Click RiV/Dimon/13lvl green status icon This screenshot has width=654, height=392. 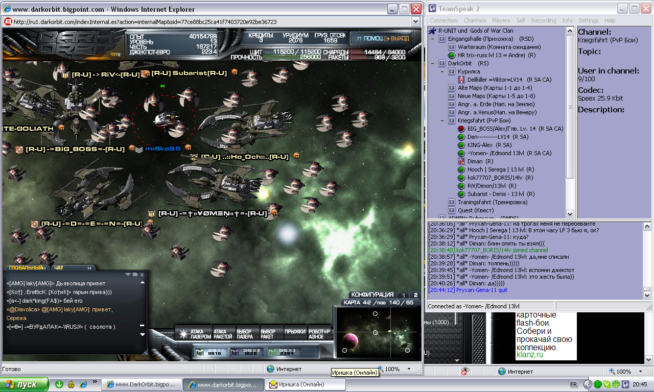[x=461, y=186]
